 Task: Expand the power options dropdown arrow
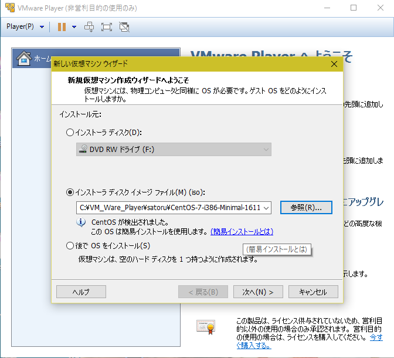74,27
